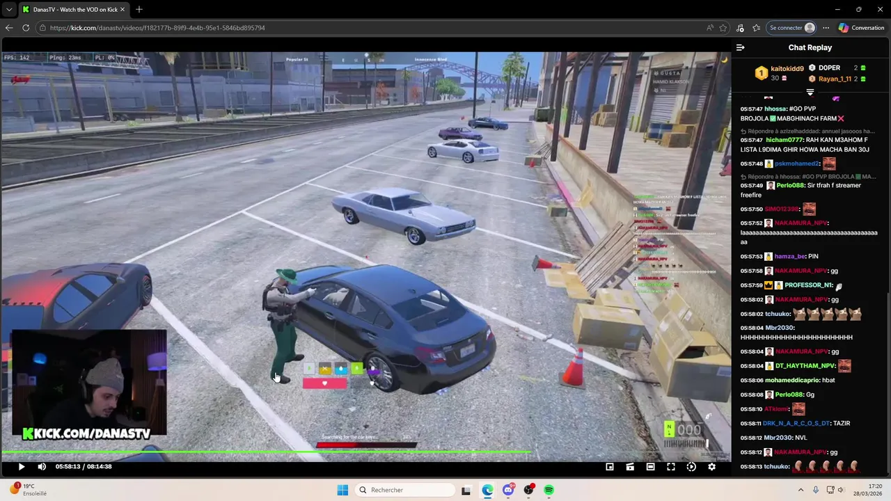
Task: Click the microphone tray icon
Action: point(816,490)
